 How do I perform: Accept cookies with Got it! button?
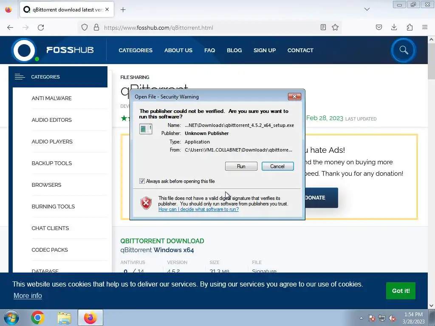tap(401, 291)
